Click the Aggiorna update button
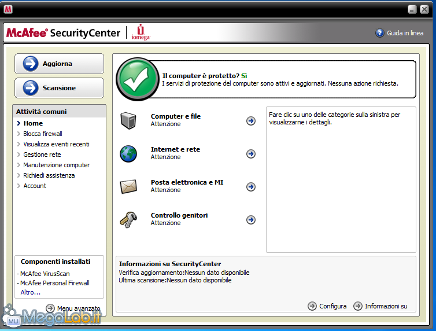This screenshot has height=331, width=436. pos(59,64)
